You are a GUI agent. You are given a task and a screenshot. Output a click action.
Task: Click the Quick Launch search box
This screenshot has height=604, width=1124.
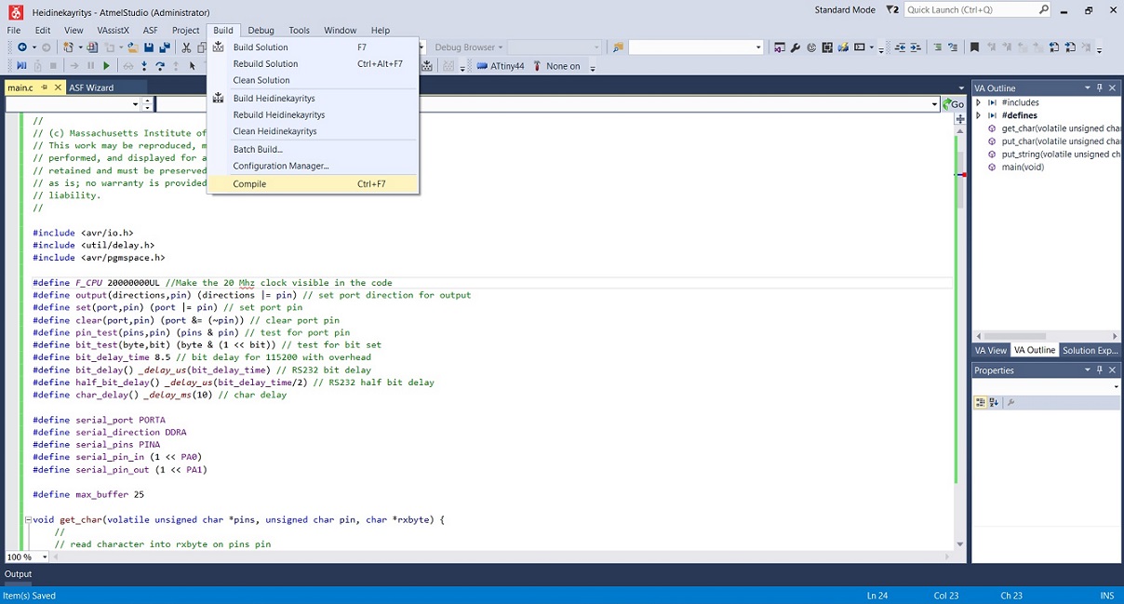click(978, 9)
